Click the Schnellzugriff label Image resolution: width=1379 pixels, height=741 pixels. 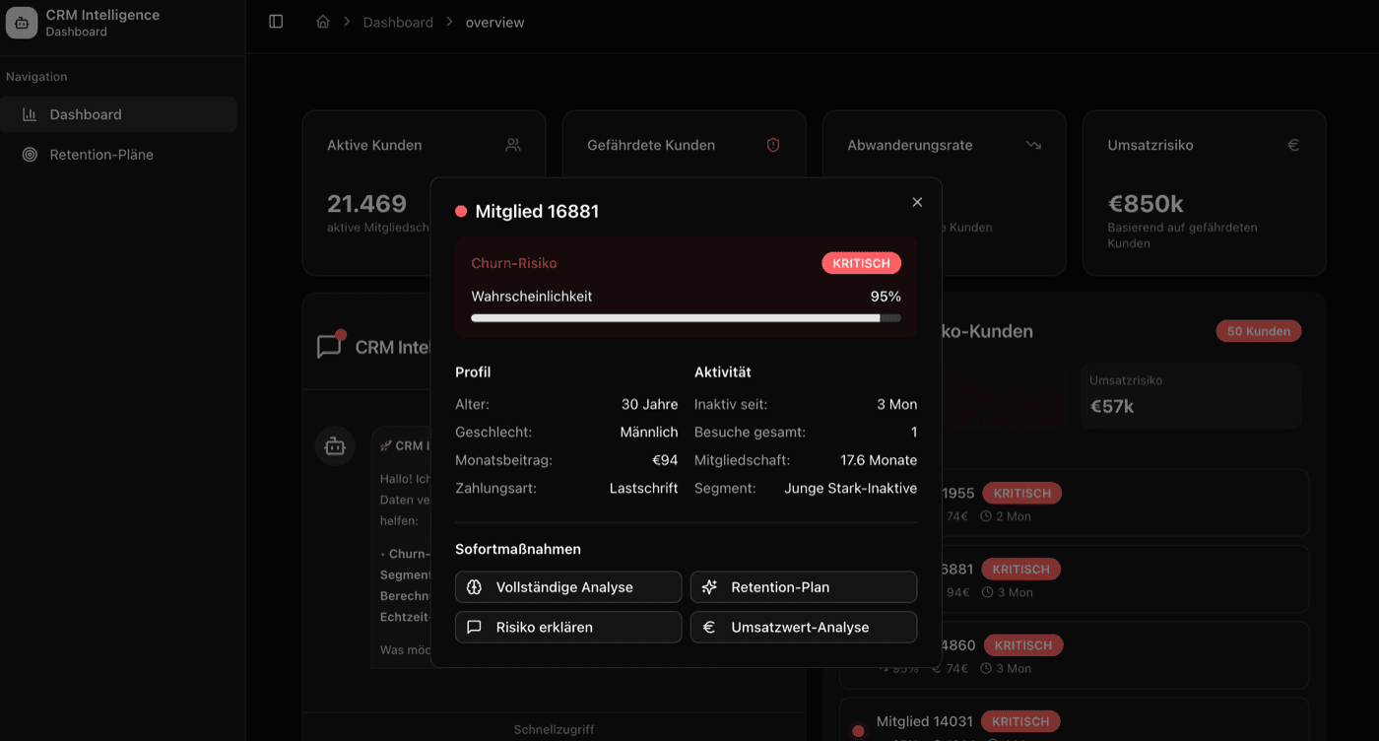click(x=554, y=730)
